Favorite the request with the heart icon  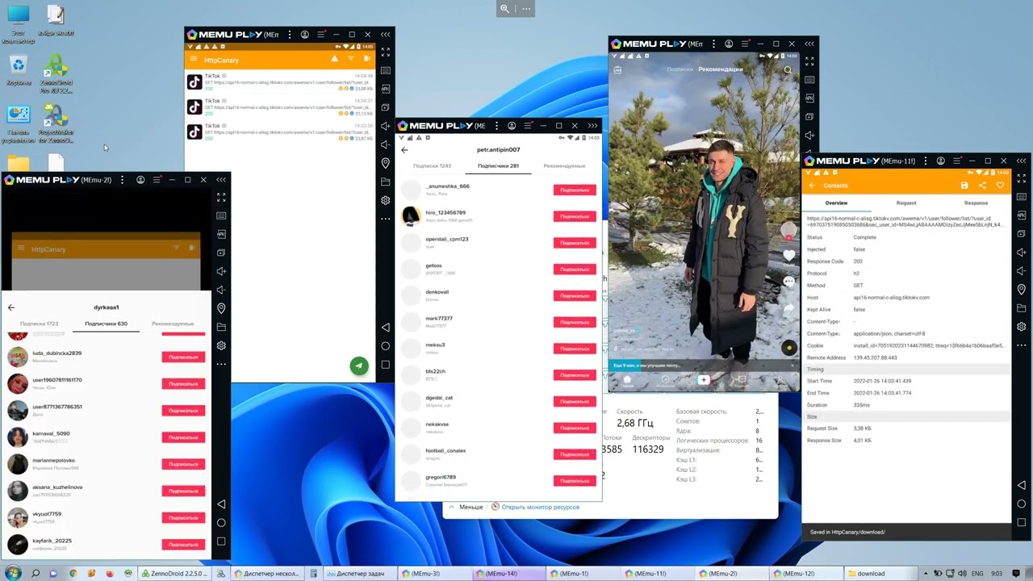coord(1000,186)
